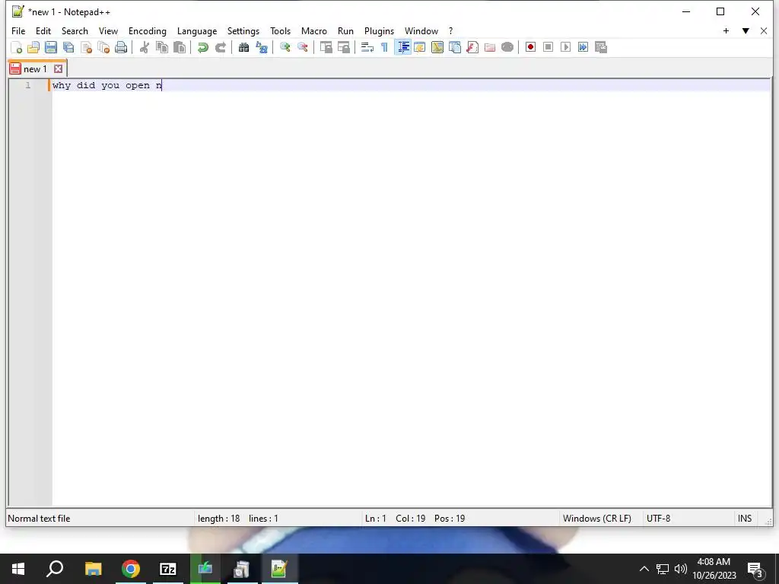779x584 pixels.
Task: Click the Stop recording macro icon
Action: tap(548, 47)
